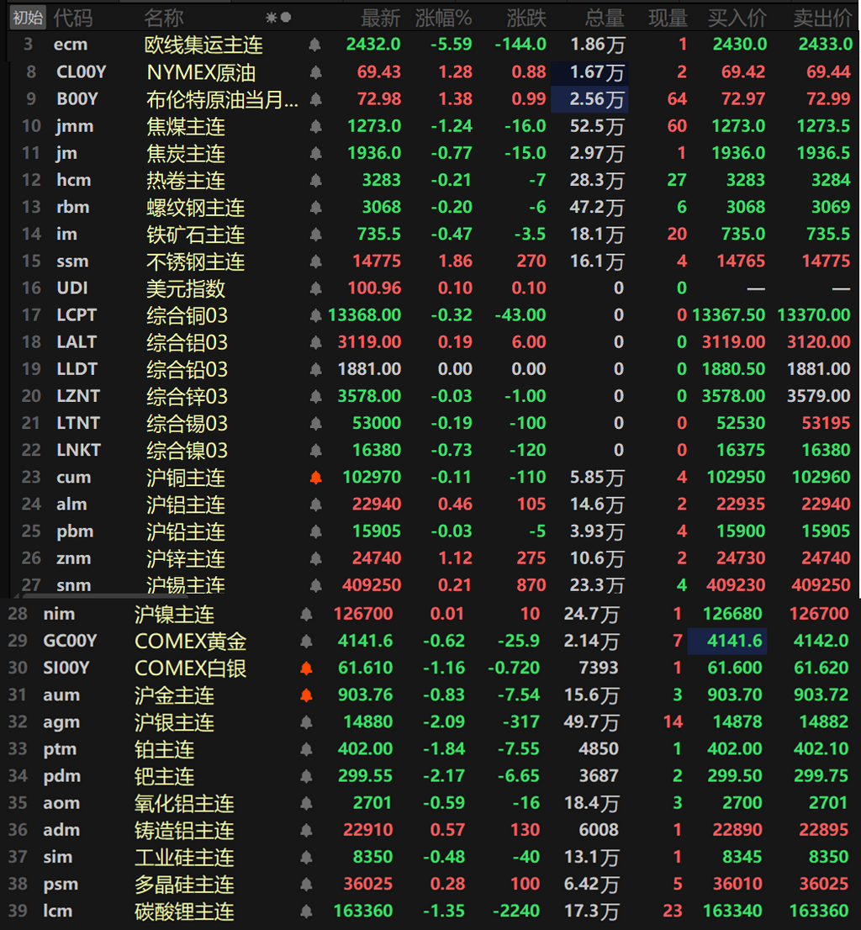
Task: Sort by the 总量 column header
Action: coord(605,18)
